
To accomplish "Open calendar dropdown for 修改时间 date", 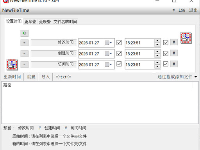I will click(108, 43).
